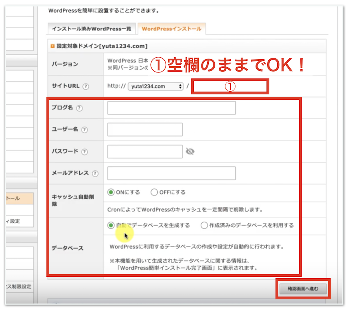The width and height of the screenshot is (348, 310).
Task: Switch to インストール済みWordPress一覧 tab
Action: [92, 29]
